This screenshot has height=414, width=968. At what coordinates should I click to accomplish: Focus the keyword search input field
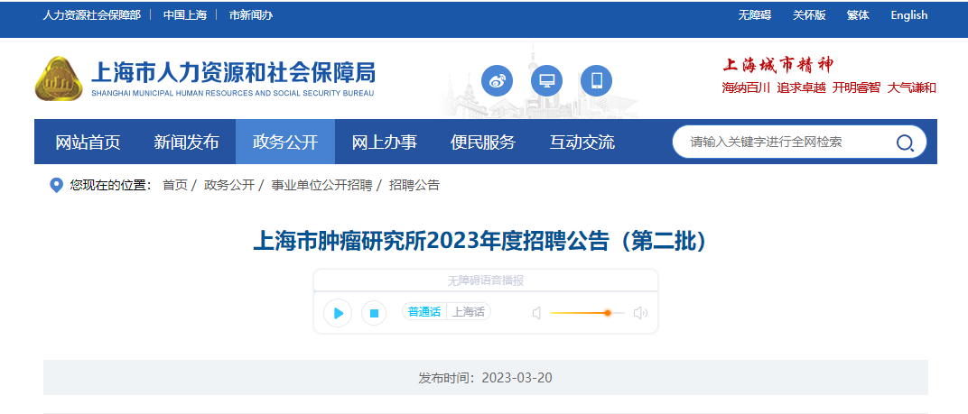click(x=787, y=143)
